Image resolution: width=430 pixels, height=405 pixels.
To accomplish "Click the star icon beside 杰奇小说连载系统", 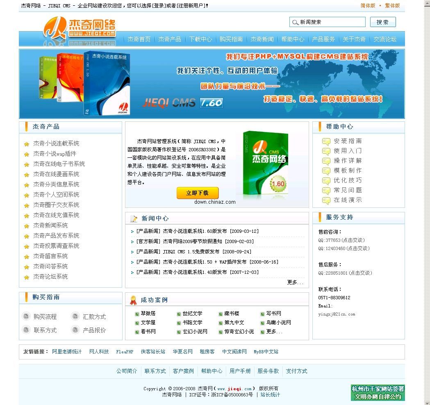I will tap(27, 144).
